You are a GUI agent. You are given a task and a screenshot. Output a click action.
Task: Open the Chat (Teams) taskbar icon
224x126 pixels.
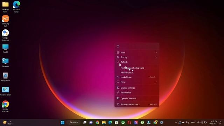click(91, 122)
